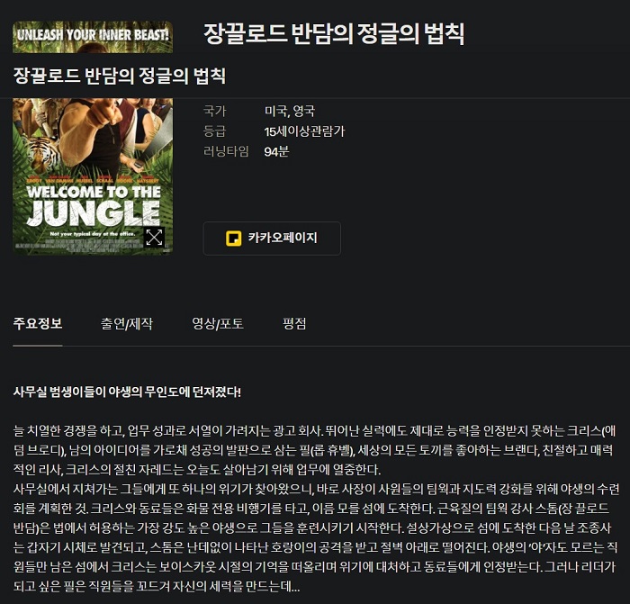Click the 등급 info label

[215, 131]
